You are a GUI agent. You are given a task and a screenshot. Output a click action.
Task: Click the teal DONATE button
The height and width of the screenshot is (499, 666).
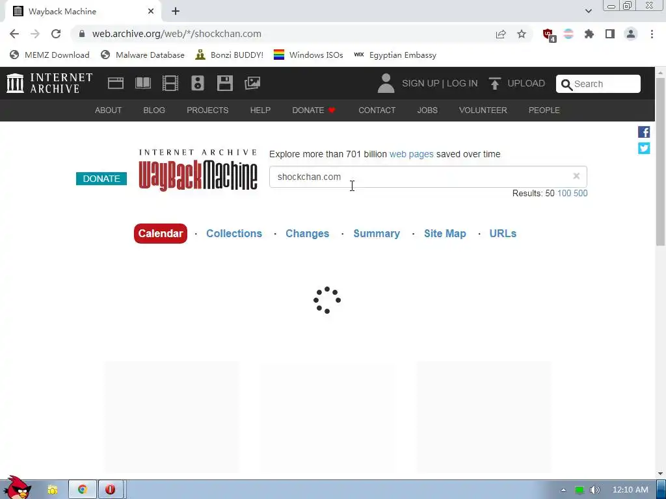tap(101, 179)
